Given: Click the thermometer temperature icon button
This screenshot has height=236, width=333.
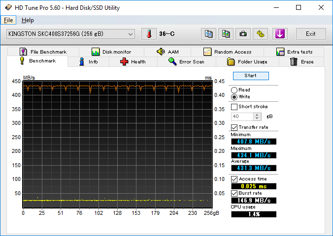Looking at the screenshot, I should pyautogui.click(x=148, y=34).
